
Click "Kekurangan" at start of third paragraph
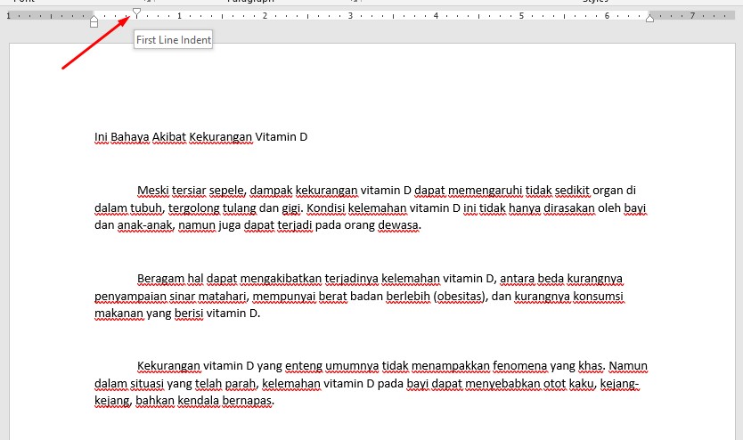(168, 365)
